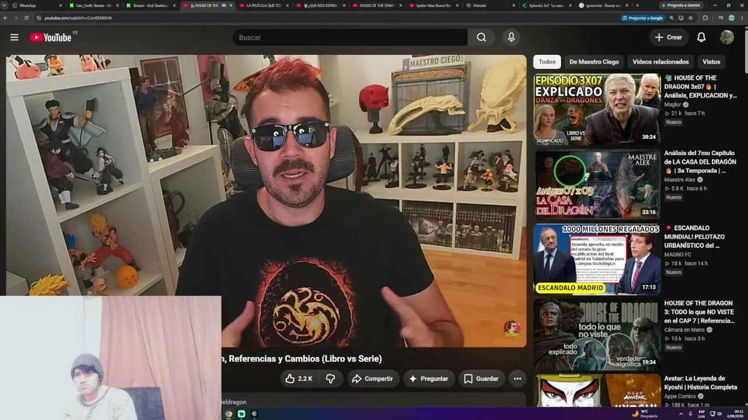Go to the YouTube home logo

coord(51,37)
